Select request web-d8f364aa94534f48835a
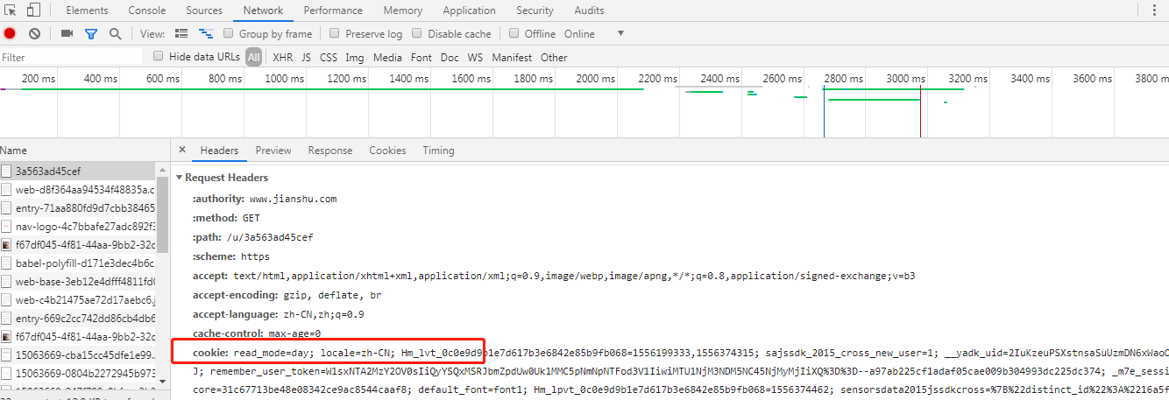Image resolution: width=1169 pixels, height=400 pixels. [x=78, y=190]
